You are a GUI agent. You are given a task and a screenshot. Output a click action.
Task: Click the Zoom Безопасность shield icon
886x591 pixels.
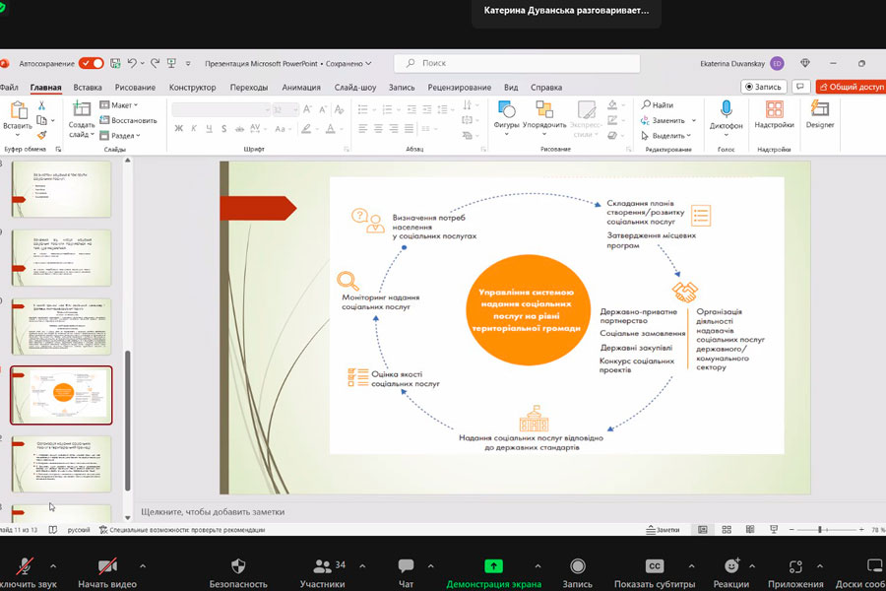(237, 566)
